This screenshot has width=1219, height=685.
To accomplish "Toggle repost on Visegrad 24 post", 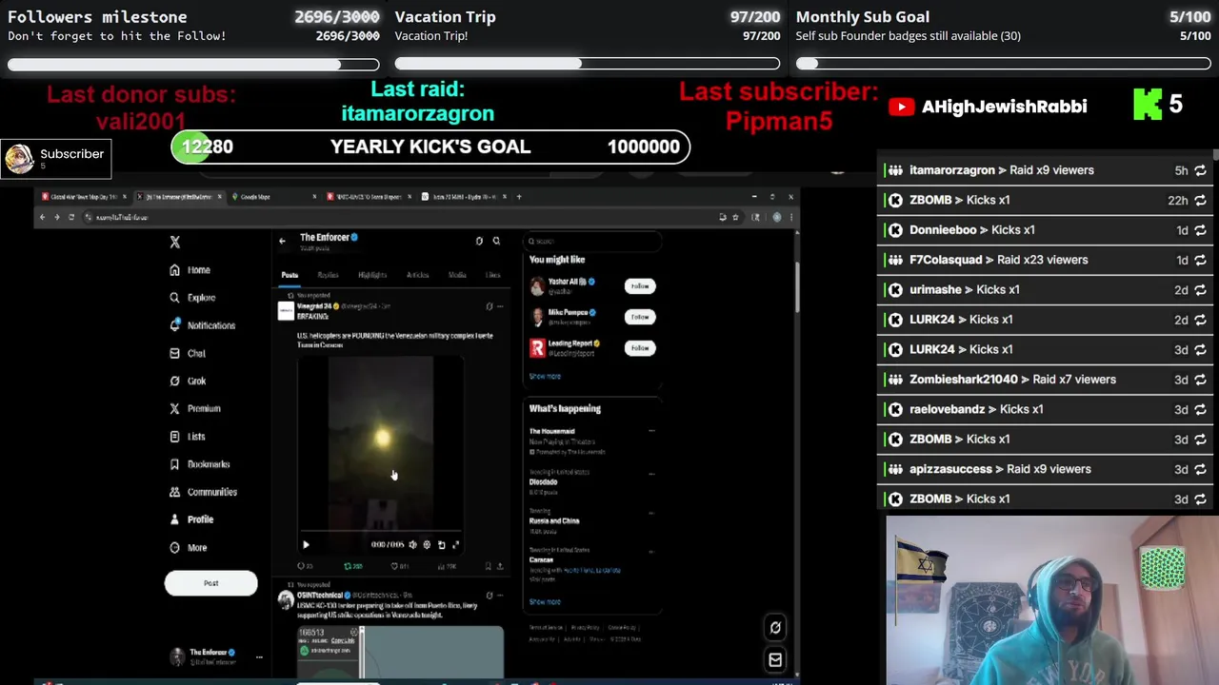I will point(352,566).
